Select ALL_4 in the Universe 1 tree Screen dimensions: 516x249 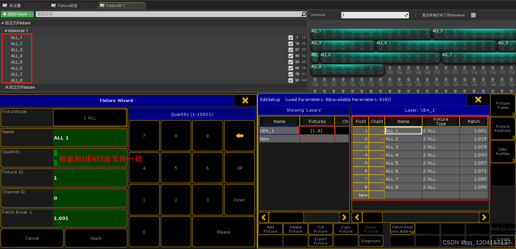[x=16, y=56]
